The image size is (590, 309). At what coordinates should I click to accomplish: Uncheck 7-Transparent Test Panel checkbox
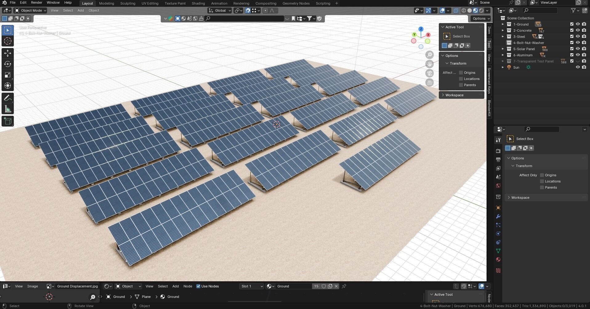(572, 61)
